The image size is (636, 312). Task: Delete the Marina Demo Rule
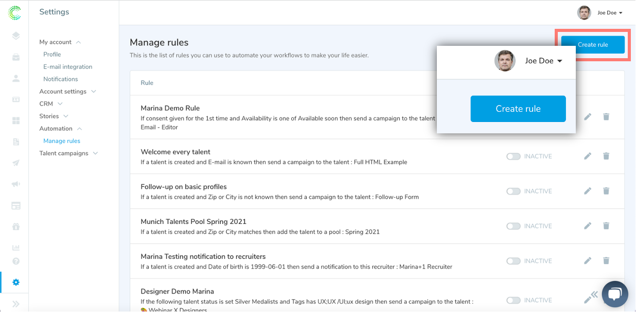606,117
